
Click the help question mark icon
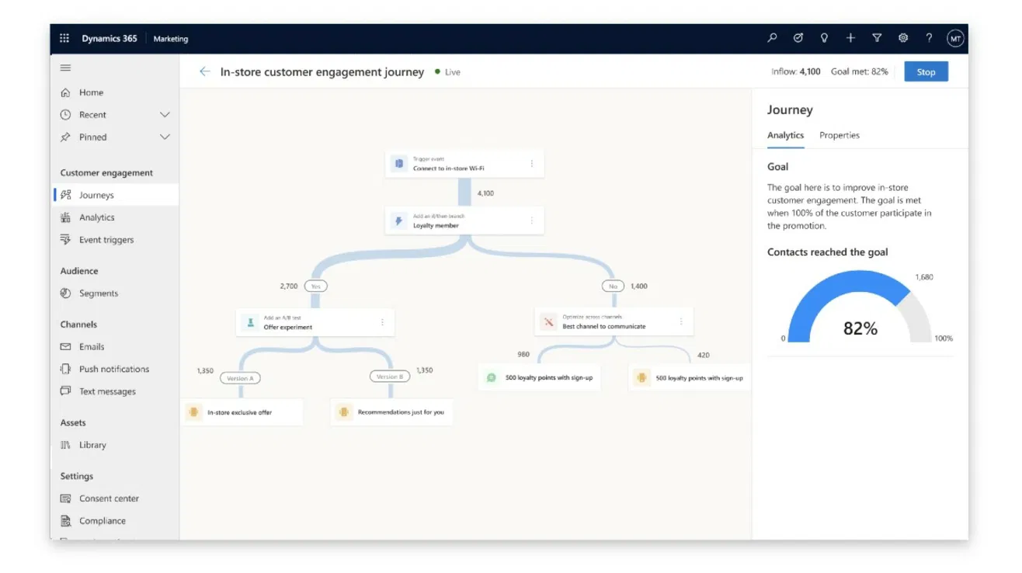(x=929, y=38)
